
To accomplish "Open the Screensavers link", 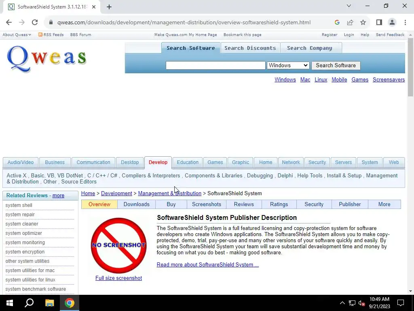I will tap(389, 80).
